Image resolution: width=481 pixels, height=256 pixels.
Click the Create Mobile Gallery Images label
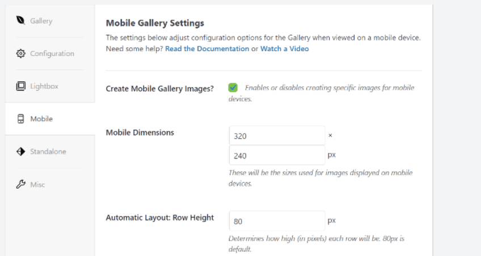coord(160,88)
